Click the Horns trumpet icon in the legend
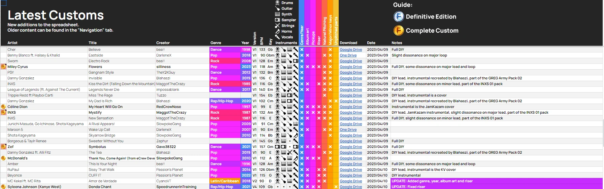Image resolution: width=604 pixels, height=189 pixels. coord(277,31)
